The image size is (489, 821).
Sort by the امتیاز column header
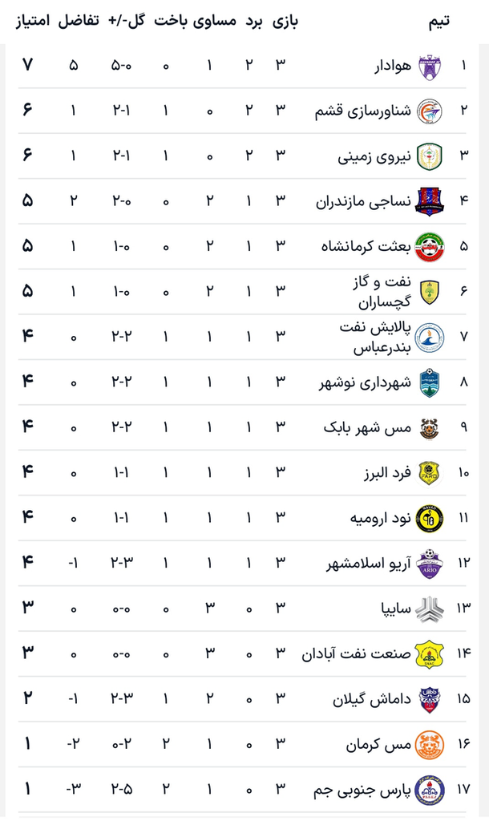pos(32,22)
